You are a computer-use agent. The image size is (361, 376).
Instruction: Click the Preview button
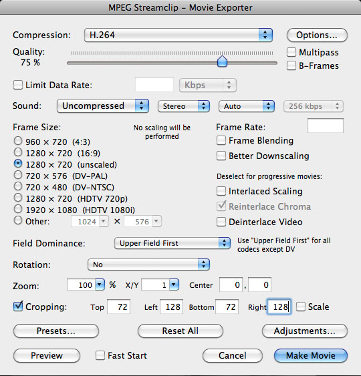point(47,355)
